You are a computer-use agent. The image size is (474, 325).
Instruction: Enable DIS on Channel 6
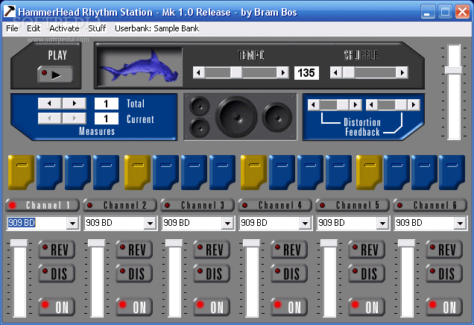(x=444, y=274)
